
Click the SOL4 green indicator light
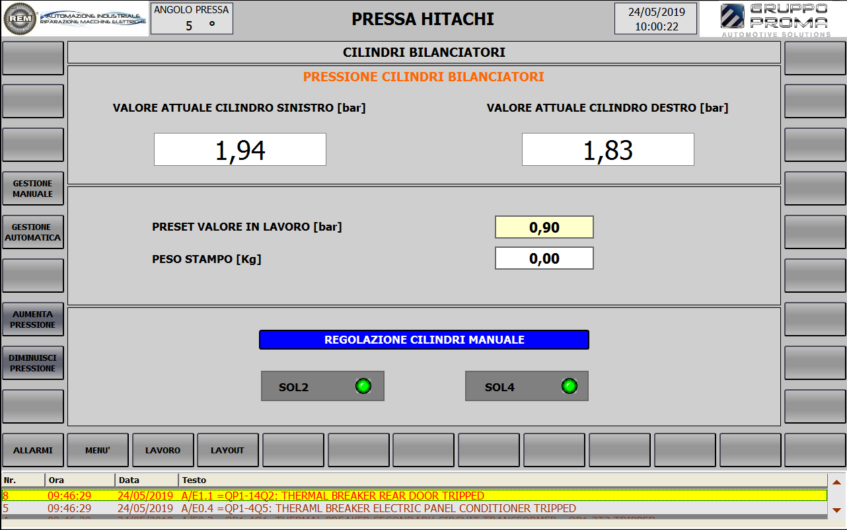(x=569, y=387)
